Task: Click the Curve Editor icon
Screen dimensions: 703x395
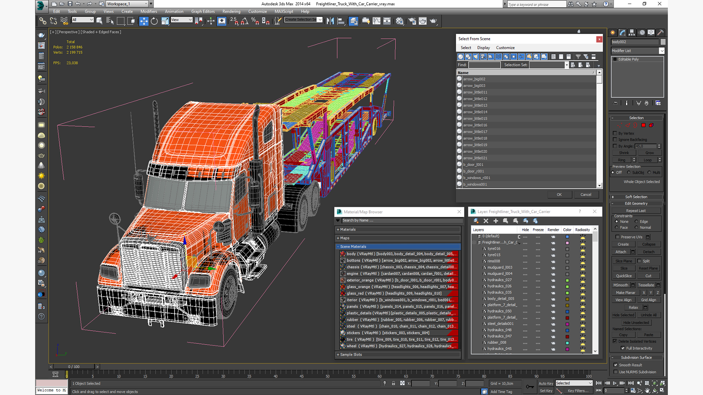Action: [x=376, y=21]
